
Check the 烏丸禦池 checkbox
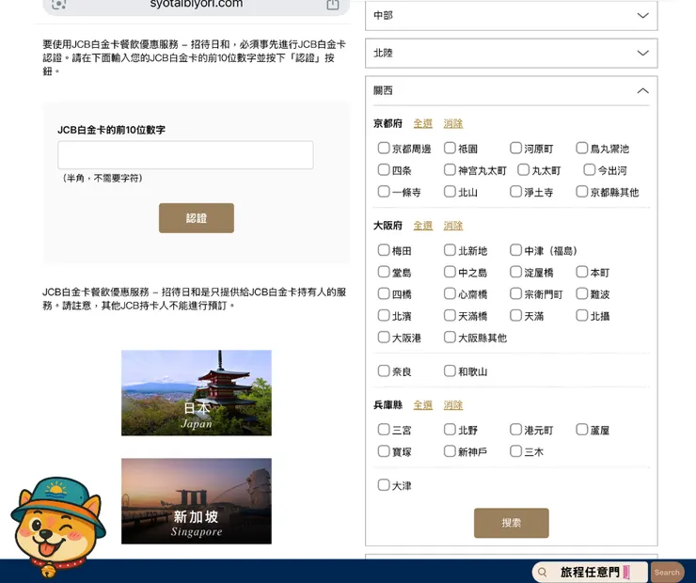click(x=581, y=148)
